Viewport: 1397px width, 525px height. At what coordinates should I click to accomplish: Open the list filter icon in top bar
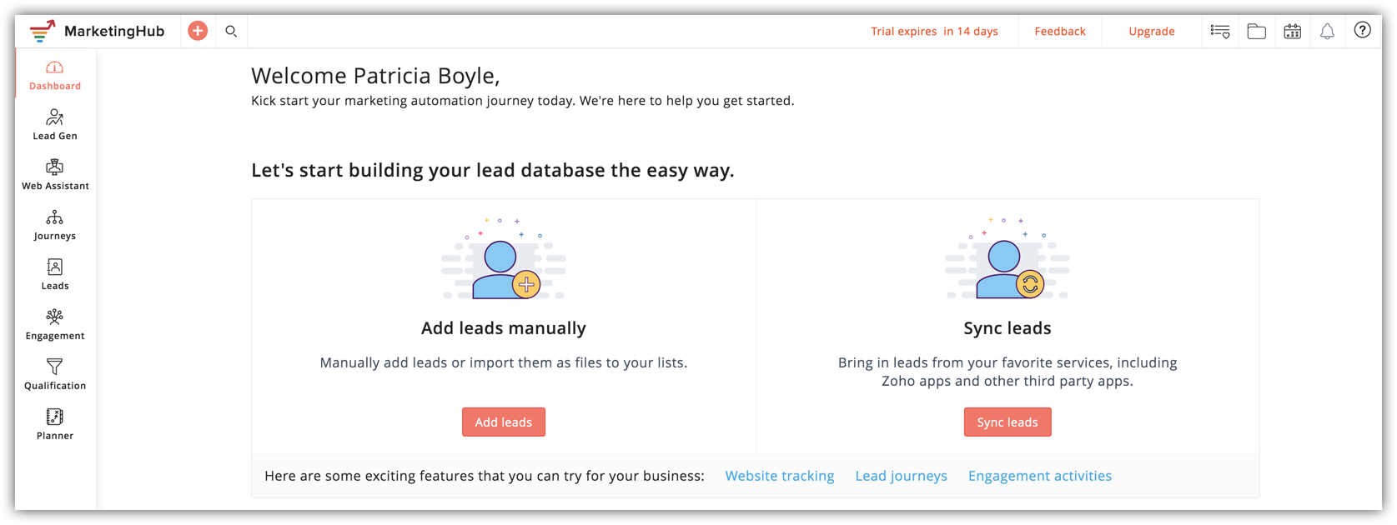click(1220, 31)
